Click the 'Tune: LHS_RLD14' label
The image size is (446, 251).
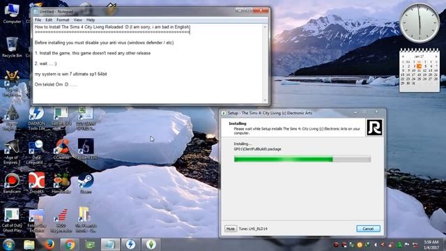pyautogui.click(x=253, y=229)
